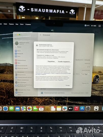Open Maps from the Dock
Image resolution: width=103 pixels, height=137 pixels.
click(x=23, y=109)
